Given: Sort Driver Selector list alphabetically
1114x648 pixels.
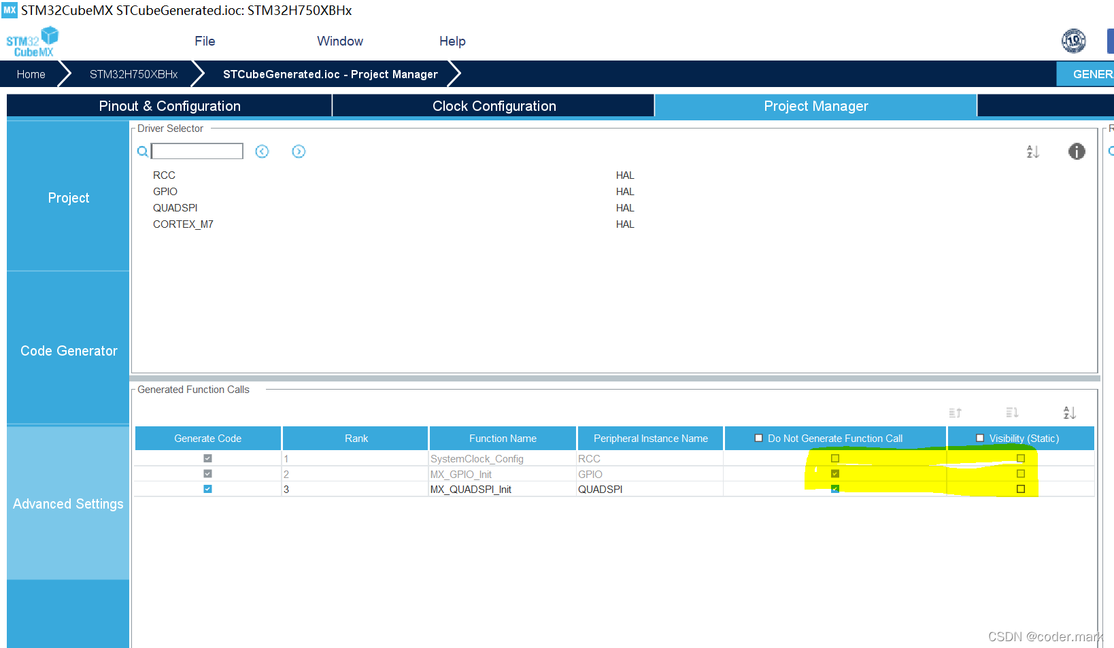Looking at the screenshot, I should pyautogui.click(x=1033, y=151).
